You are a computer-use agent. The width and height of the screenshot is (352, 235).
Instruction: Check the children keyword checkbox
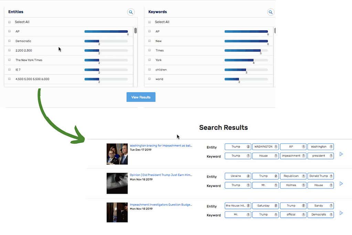click(x=149, y=69)
